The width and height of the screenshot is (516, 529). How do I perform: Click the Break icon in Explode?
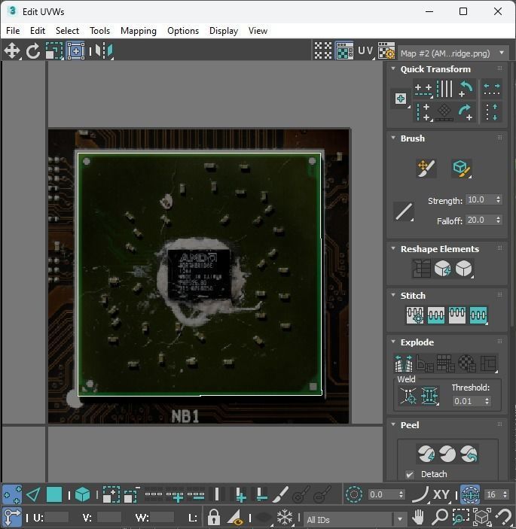click(404, 363)
